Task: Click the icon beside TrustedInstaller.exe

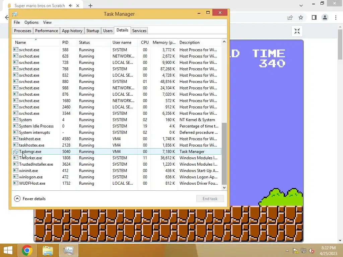Action: (16, 164)
